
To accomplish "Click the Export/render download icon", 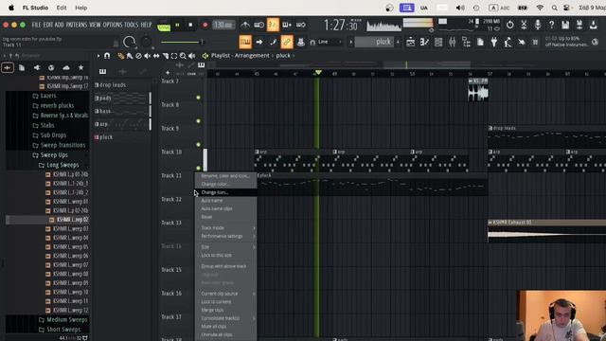I will 594,25.
